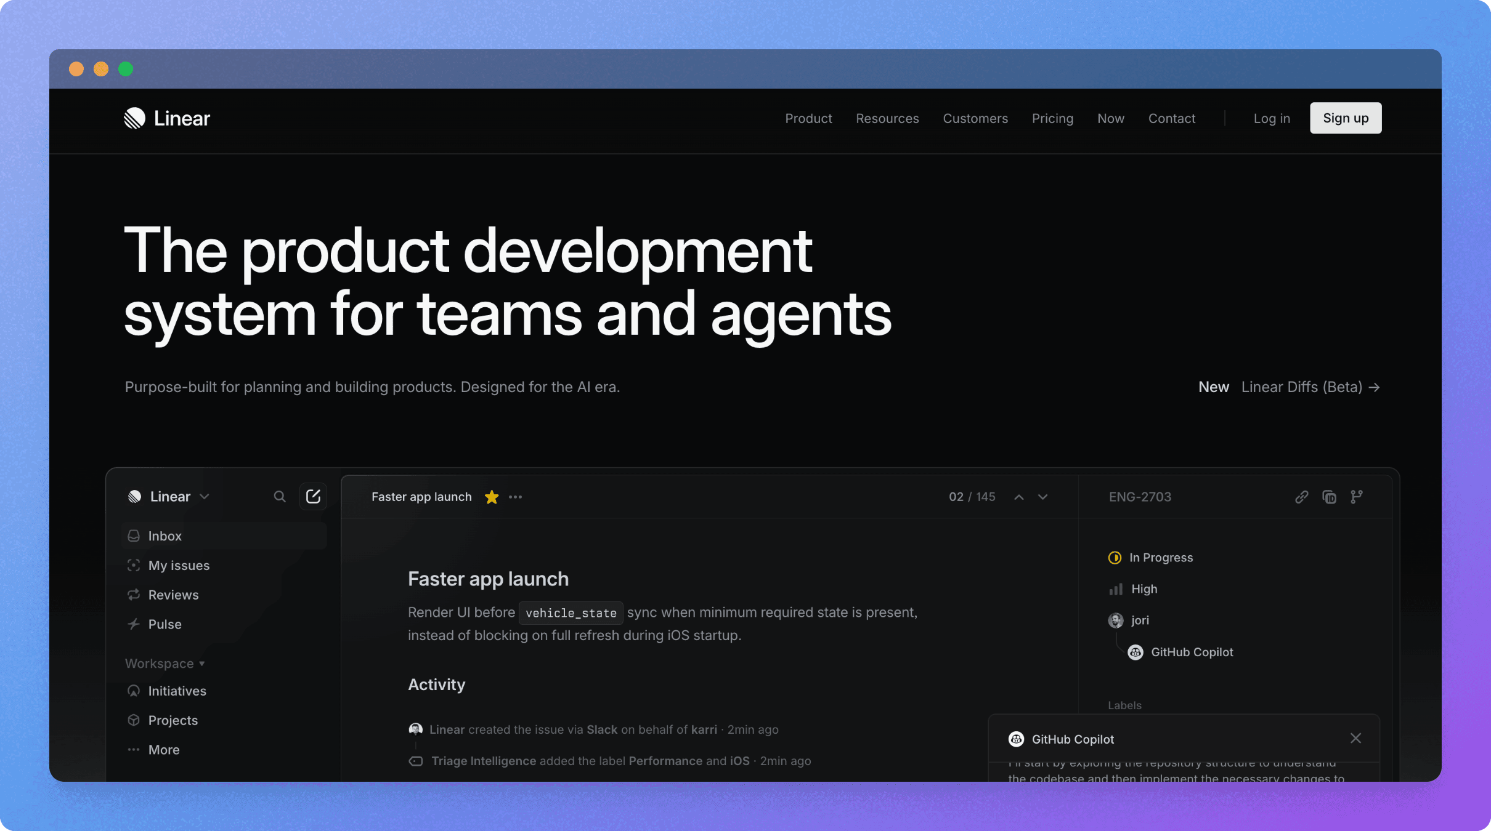Expand the Workspace section

click(165, 663)
